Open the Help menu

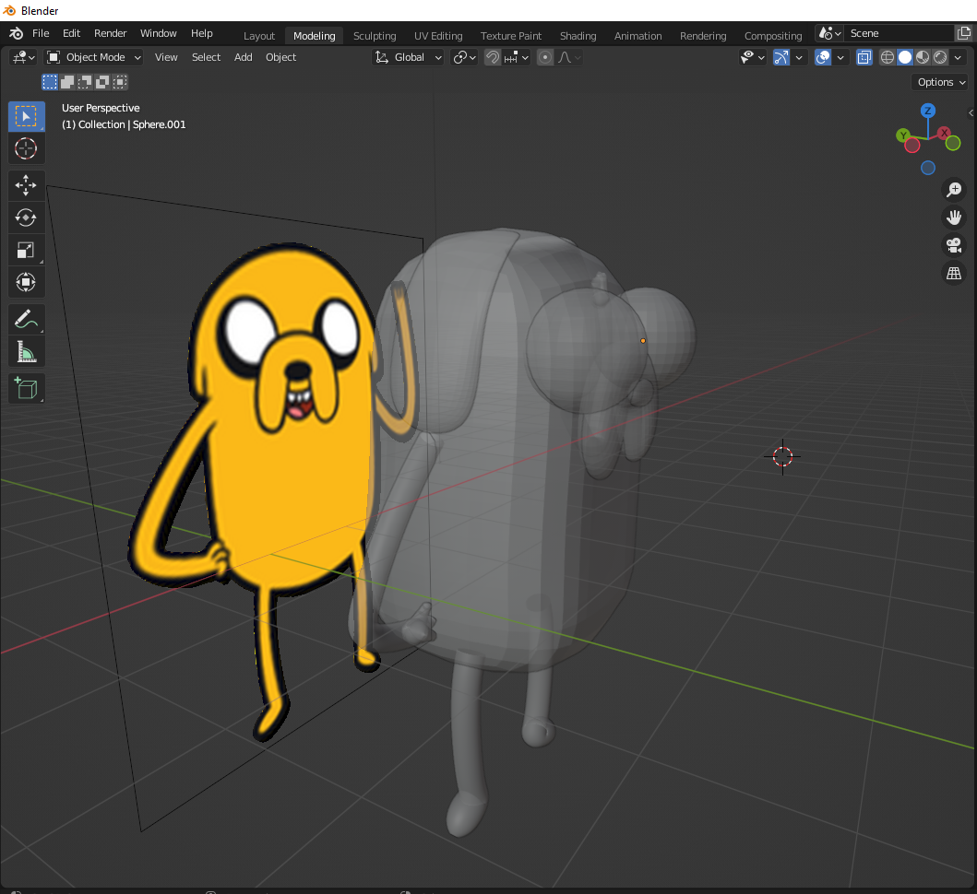[x=202, y=33]
